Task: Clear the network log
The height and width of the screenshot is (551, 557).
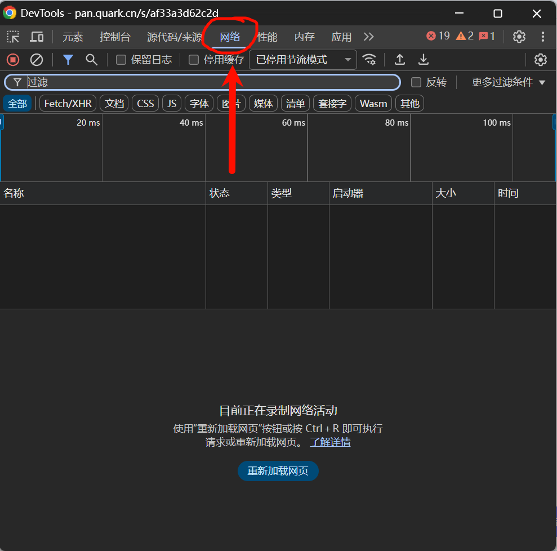Action: click(37, 60)
